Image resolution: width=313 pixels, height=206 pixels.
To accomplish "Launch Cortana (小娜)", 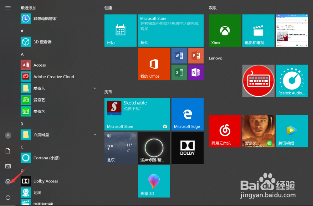I will pos(59,158).
